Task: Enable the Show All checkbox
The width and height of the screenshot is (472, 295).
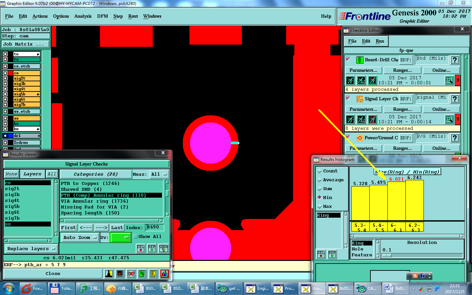Action: (x=135, y=237)
